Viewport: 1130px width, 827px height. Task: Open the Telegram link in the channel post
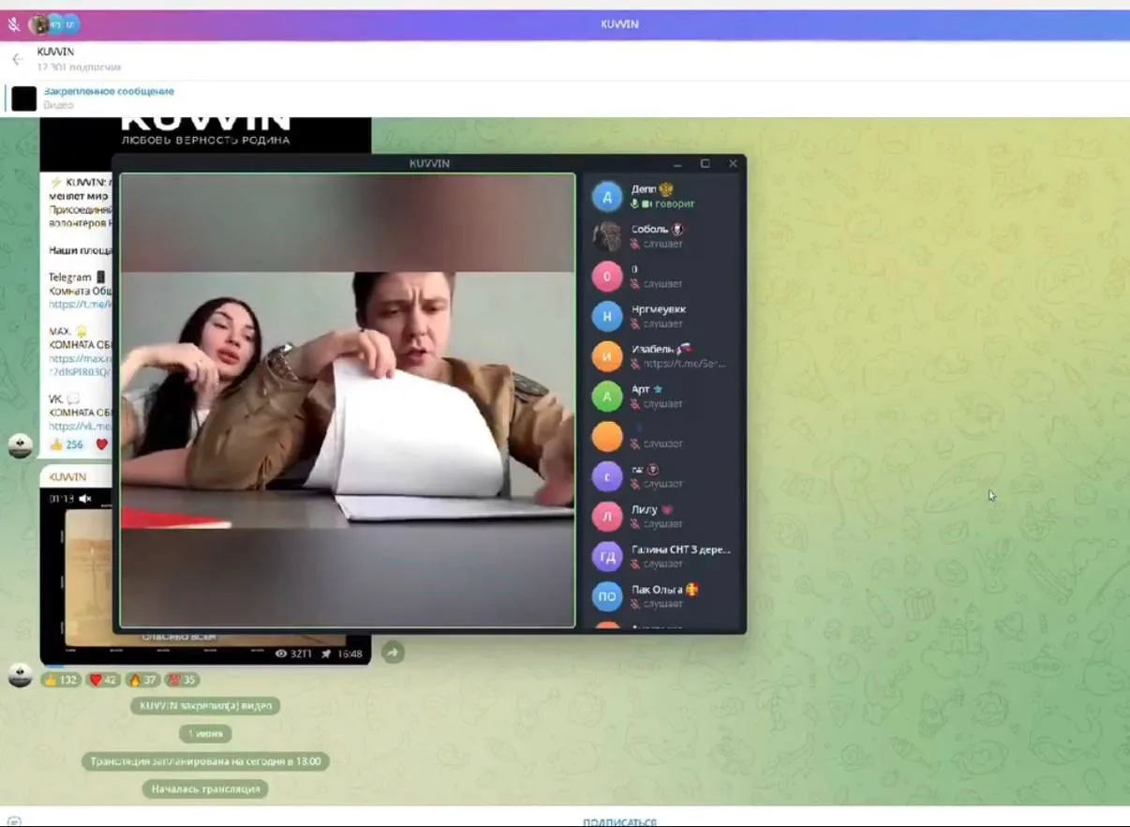coord(81,304)
